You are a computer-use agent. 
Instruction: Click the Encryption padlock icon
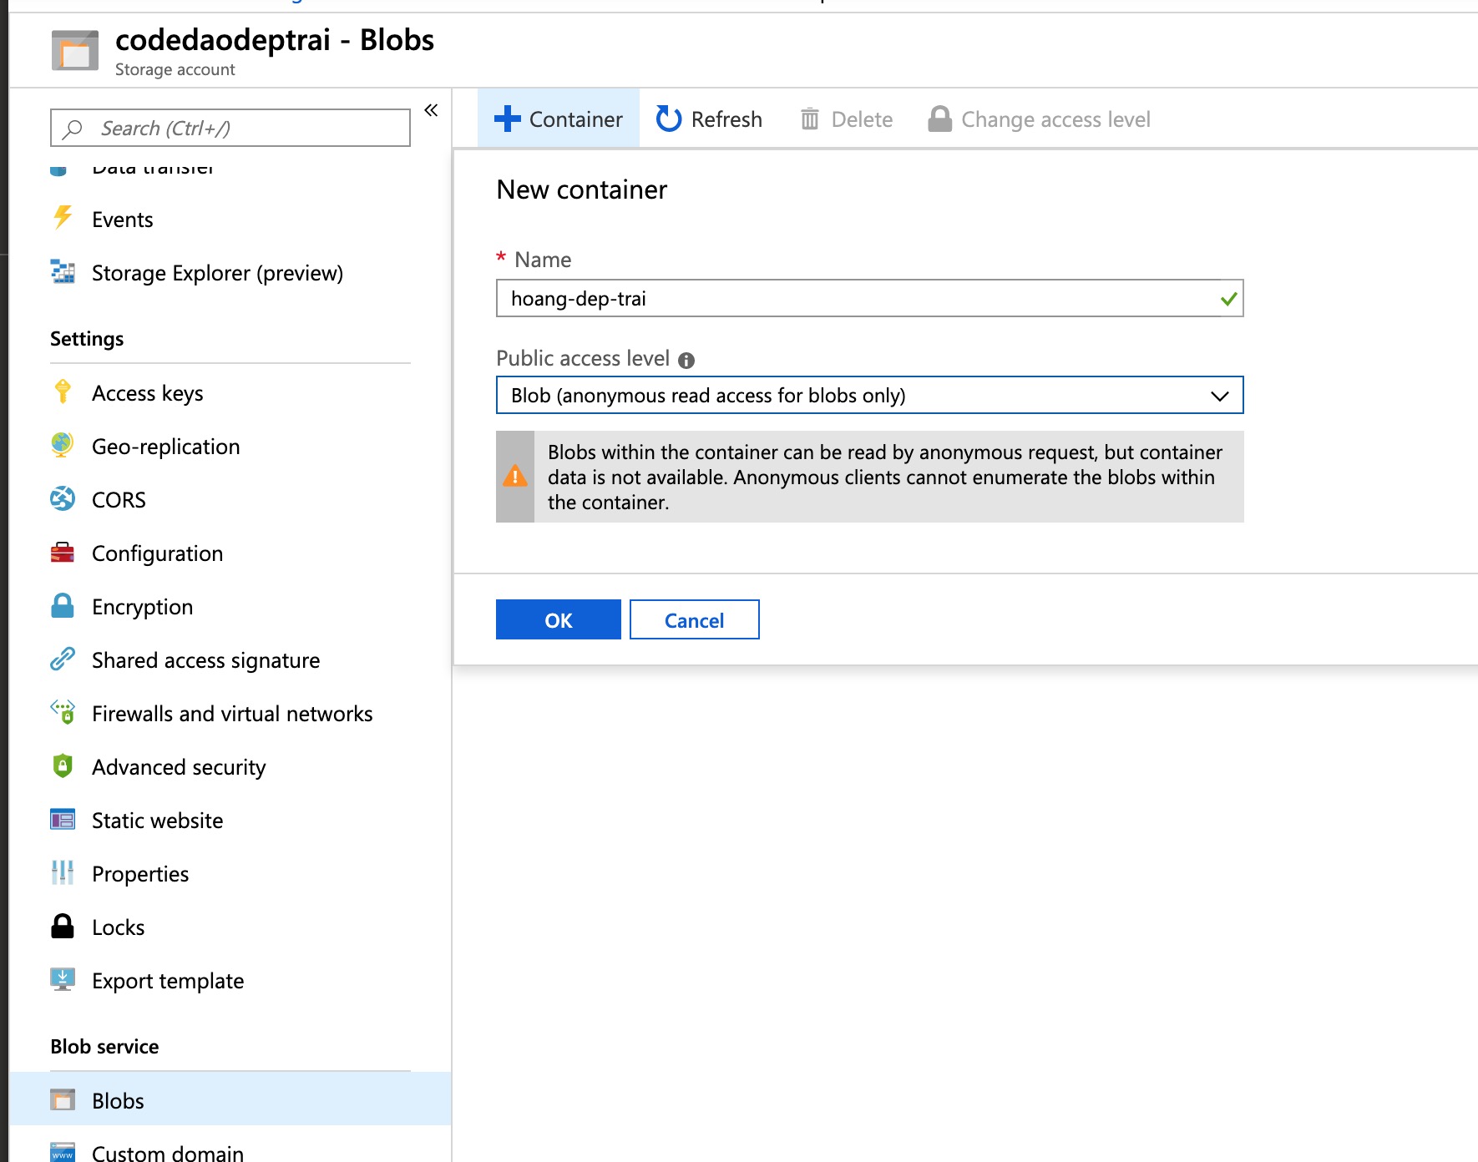[63, 606]
